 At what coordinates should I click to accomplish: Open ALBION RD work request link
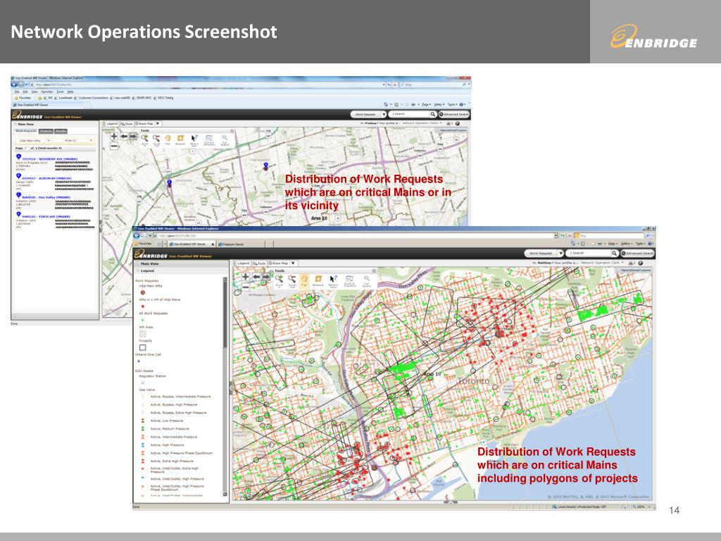(x=46, y=178)
